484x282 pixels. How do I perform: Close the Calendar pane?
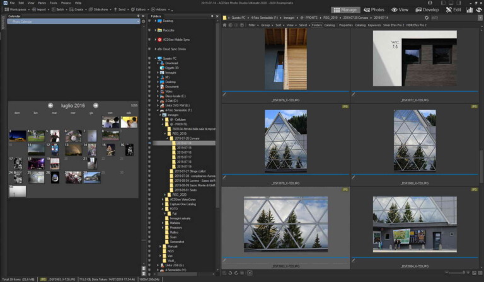tap(143, 16)
